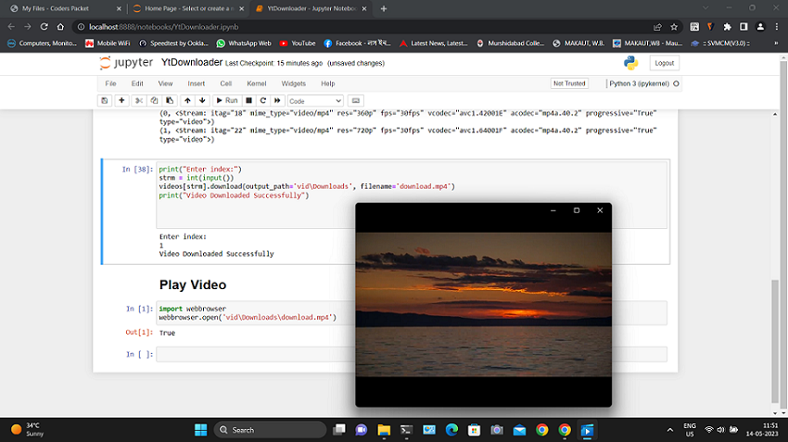
Task: Open File Explorer from the taskbar
Action: click(384, 430)
